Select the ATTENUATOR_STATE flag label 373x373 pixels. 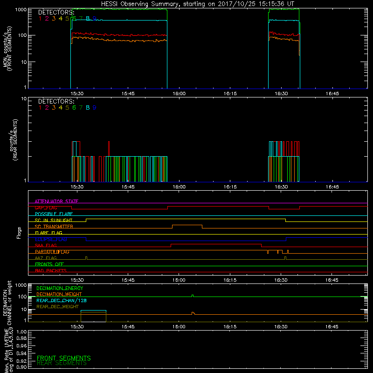click(56, 201)
